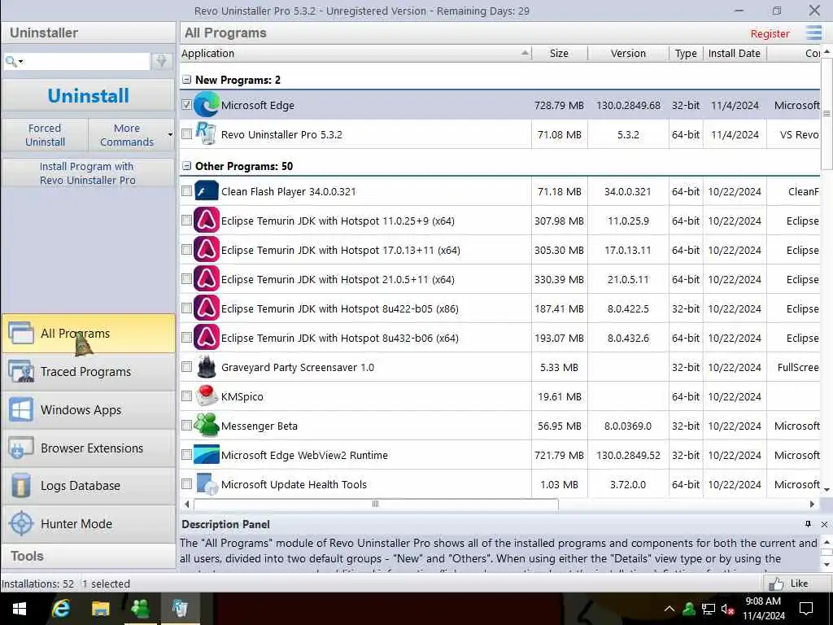Click the search magnifier icon
Screen dimensions: 833x625
click(x=10, y=61)
